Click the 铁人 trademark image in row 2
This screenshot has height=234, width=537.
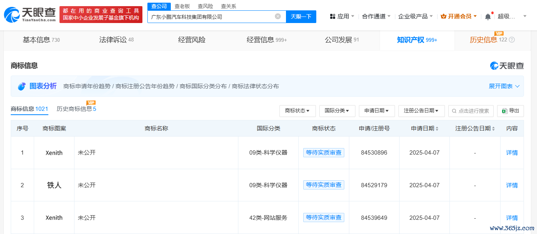[x=54, y=185]
